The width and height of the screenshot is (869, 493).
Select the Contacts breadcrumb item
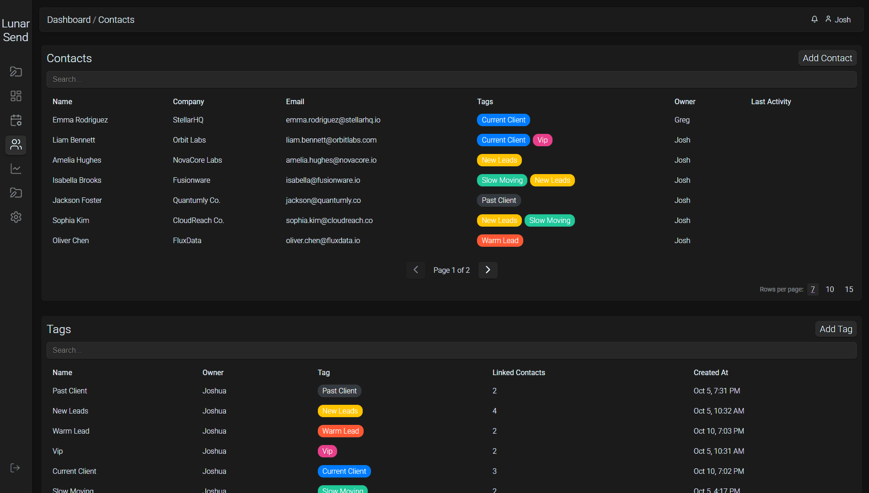(x=116, y=20)
